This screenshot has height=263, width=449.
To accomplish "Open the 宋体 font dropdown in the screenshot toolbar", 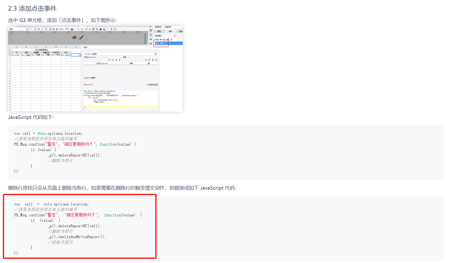I will pyautogui.click(x=19, y=29).
